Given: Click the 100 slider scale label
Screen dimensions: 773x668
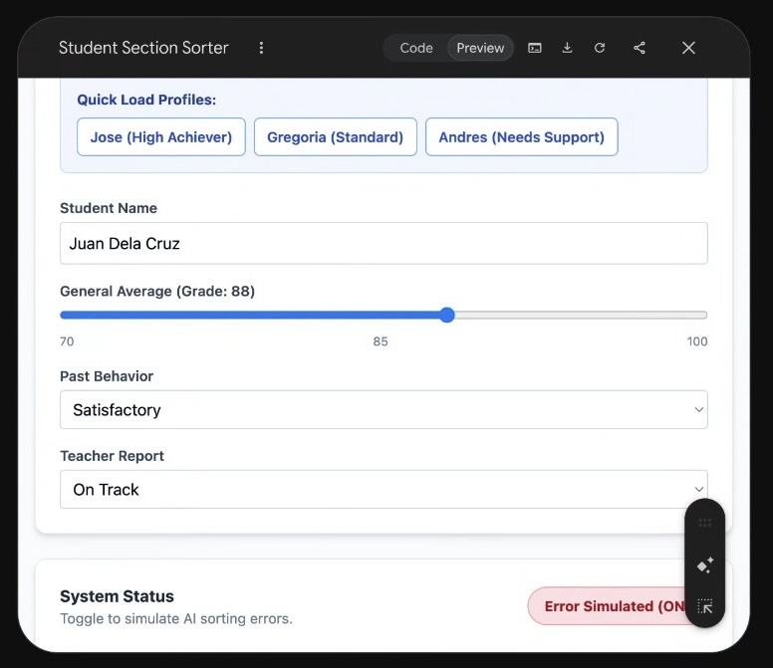Looking at the screenshot, I should (697, 341).
